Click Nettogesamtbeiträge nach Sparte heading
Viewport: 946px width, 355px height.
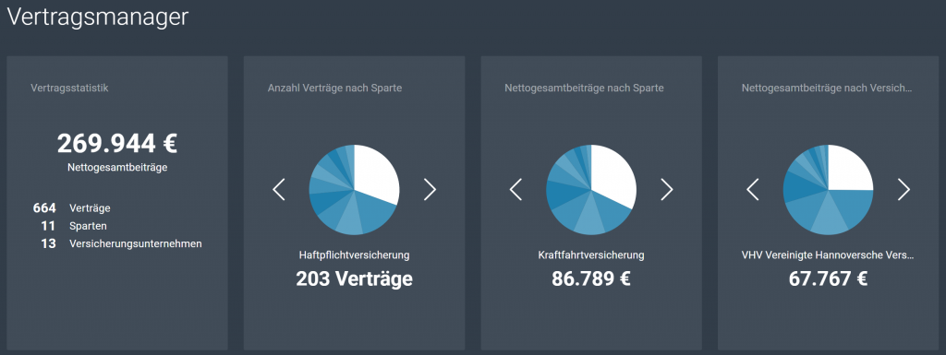(x=584, y=88)
